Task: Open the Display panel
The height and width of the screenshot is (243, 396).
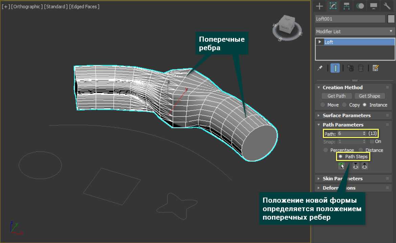Action: coord(374,6)
